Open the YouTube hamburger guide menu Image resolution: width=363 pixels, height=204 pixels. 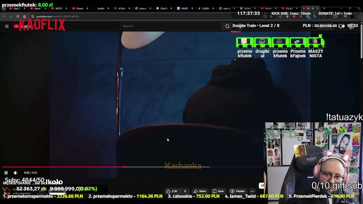(x=7, y=26)
